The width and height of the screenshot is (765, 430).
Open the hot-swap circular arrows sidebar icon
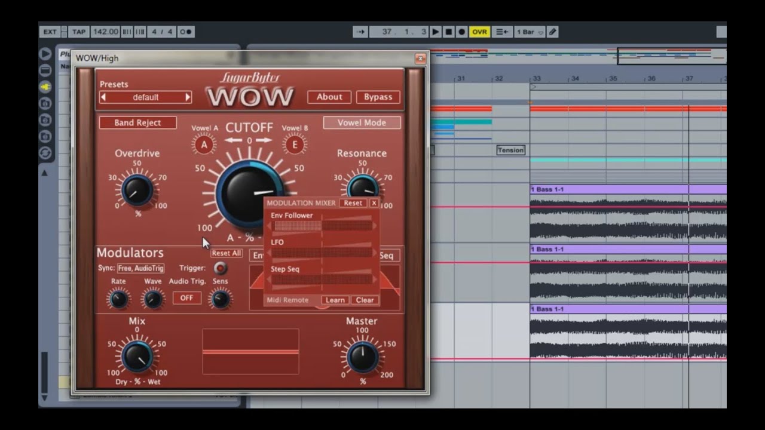point(45,153)
